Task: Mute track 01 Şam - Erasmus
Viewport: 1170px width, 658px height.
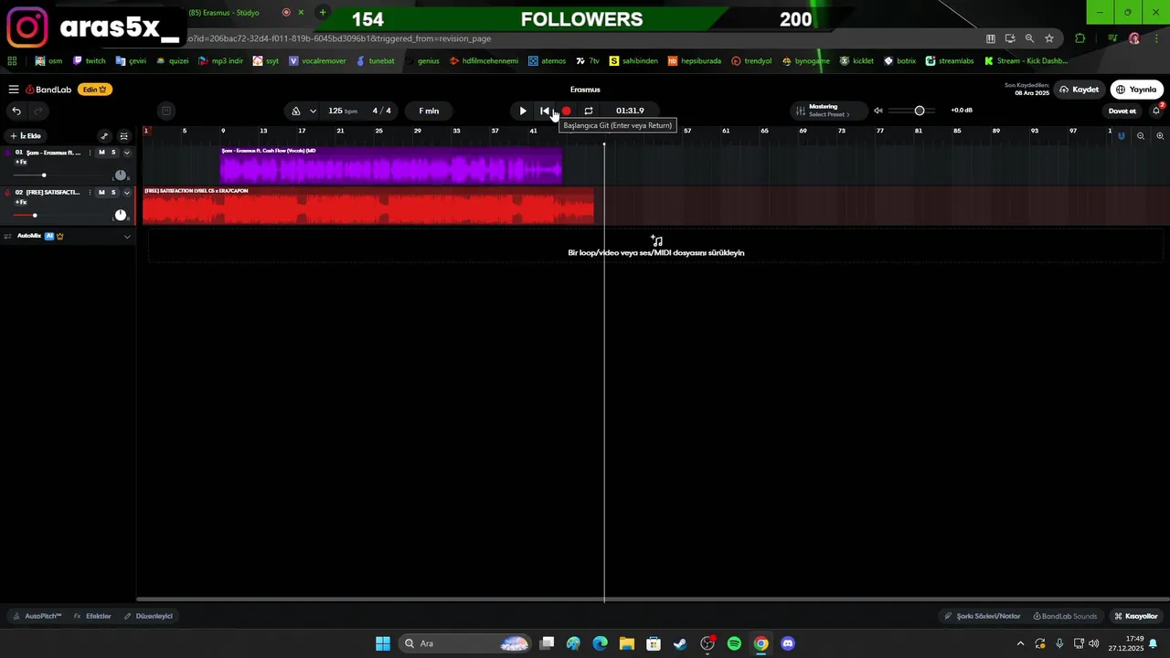Action: [x=101, y=153]
